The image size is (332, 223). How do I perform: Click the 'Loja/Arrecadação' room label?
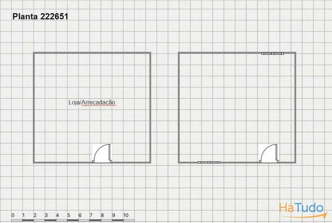pyautogui.click(x=92, y=103)
